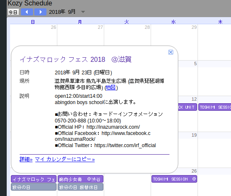Screen dimensions: 231x196
Task: Click the 日 Sunday column header
Action: coord(33,22)
